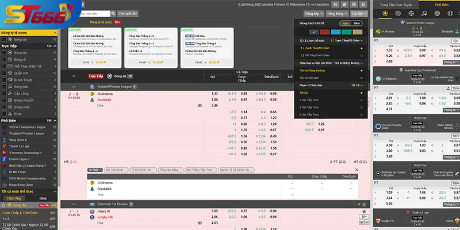Click the Iceland Premier League flag icon
The image size is (460, 230).
pos(91,86)
